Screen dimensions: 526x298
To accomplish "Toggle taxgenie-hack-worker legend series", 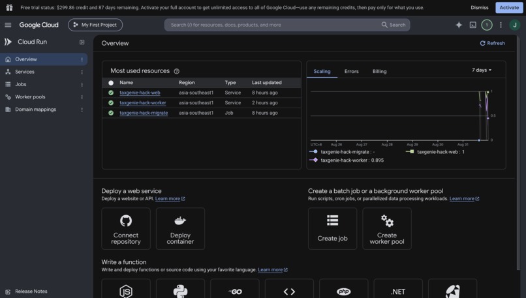I will point(347,160).
